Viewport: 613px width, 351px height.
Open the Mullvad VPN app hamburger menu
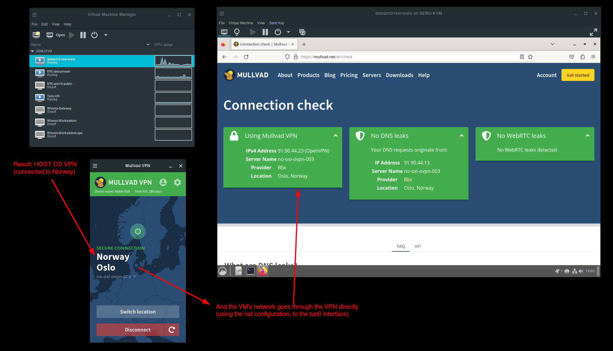pyautogui.click(x=95, y=166)
